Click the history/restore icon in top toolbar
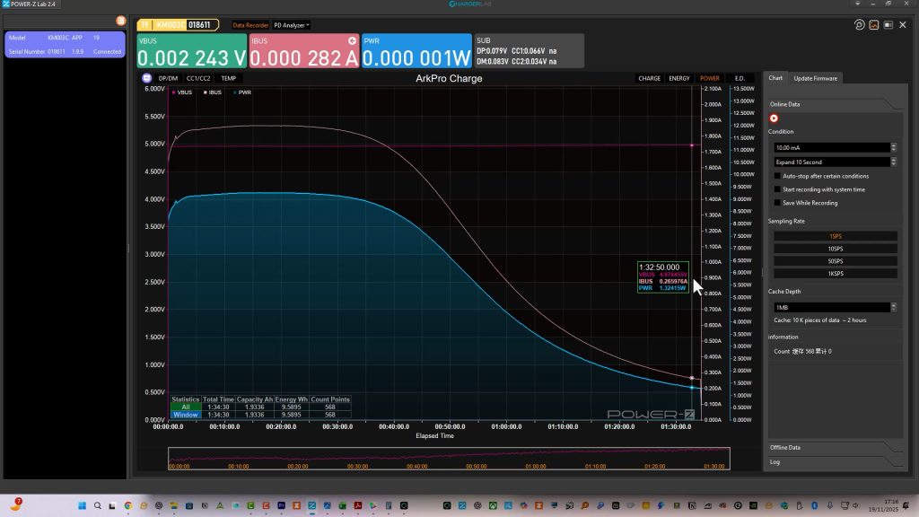This screenshot has height=517, width=919. pyautogui.click(x=860, y=25)
